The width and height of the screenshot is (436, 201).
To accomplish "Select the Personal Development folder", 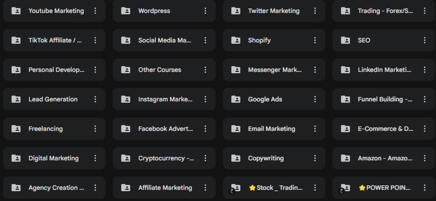I will pyautogui.click(x=56, y=70).
